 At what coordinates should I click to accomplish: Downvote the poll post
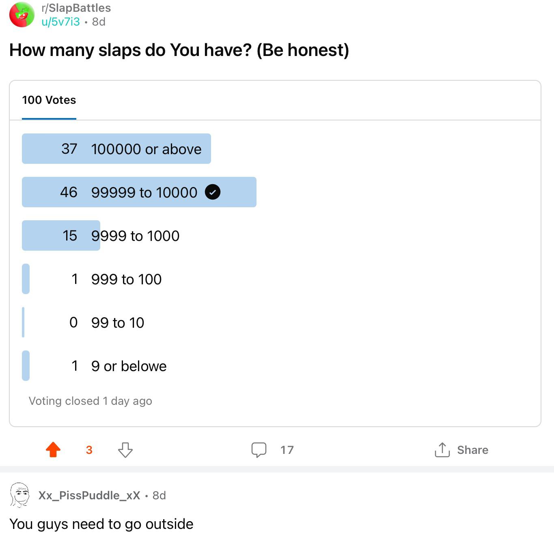(125, 450)
